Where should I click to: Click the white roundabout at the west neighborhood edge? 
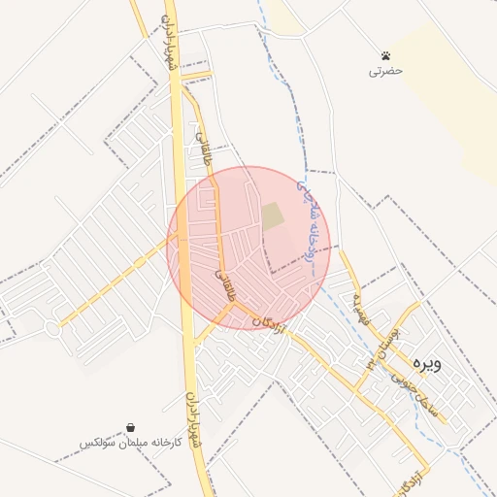(51, 329)
